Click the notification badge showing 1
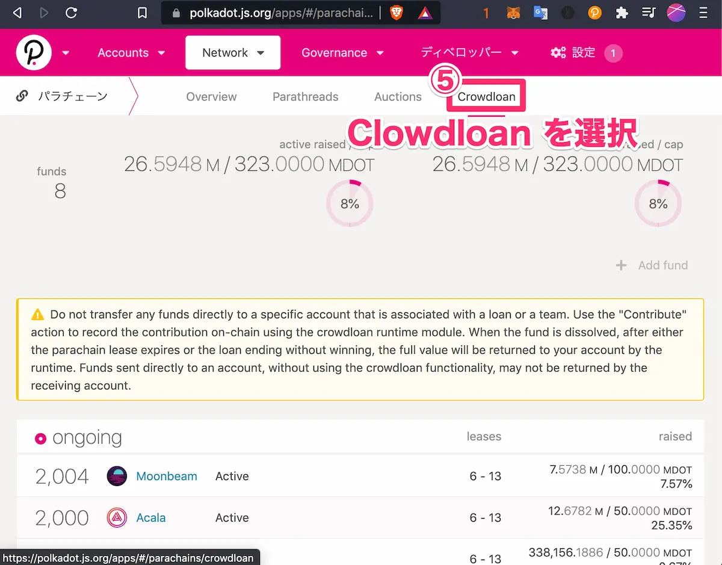 click(x=613, y=53)
